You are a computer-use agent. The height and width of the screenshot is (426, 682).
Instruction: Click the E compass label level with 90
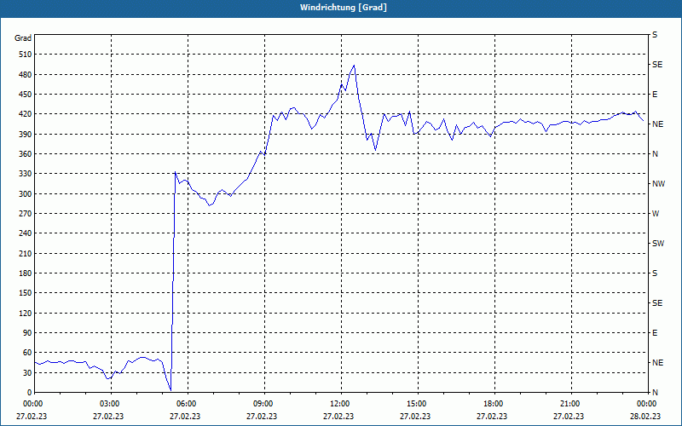point(655,333)
